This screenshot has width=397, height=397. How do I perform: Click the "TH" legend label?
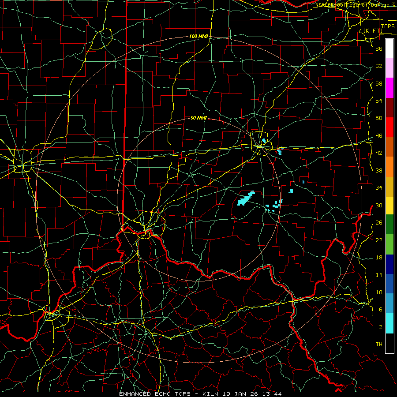coord(379,345)
